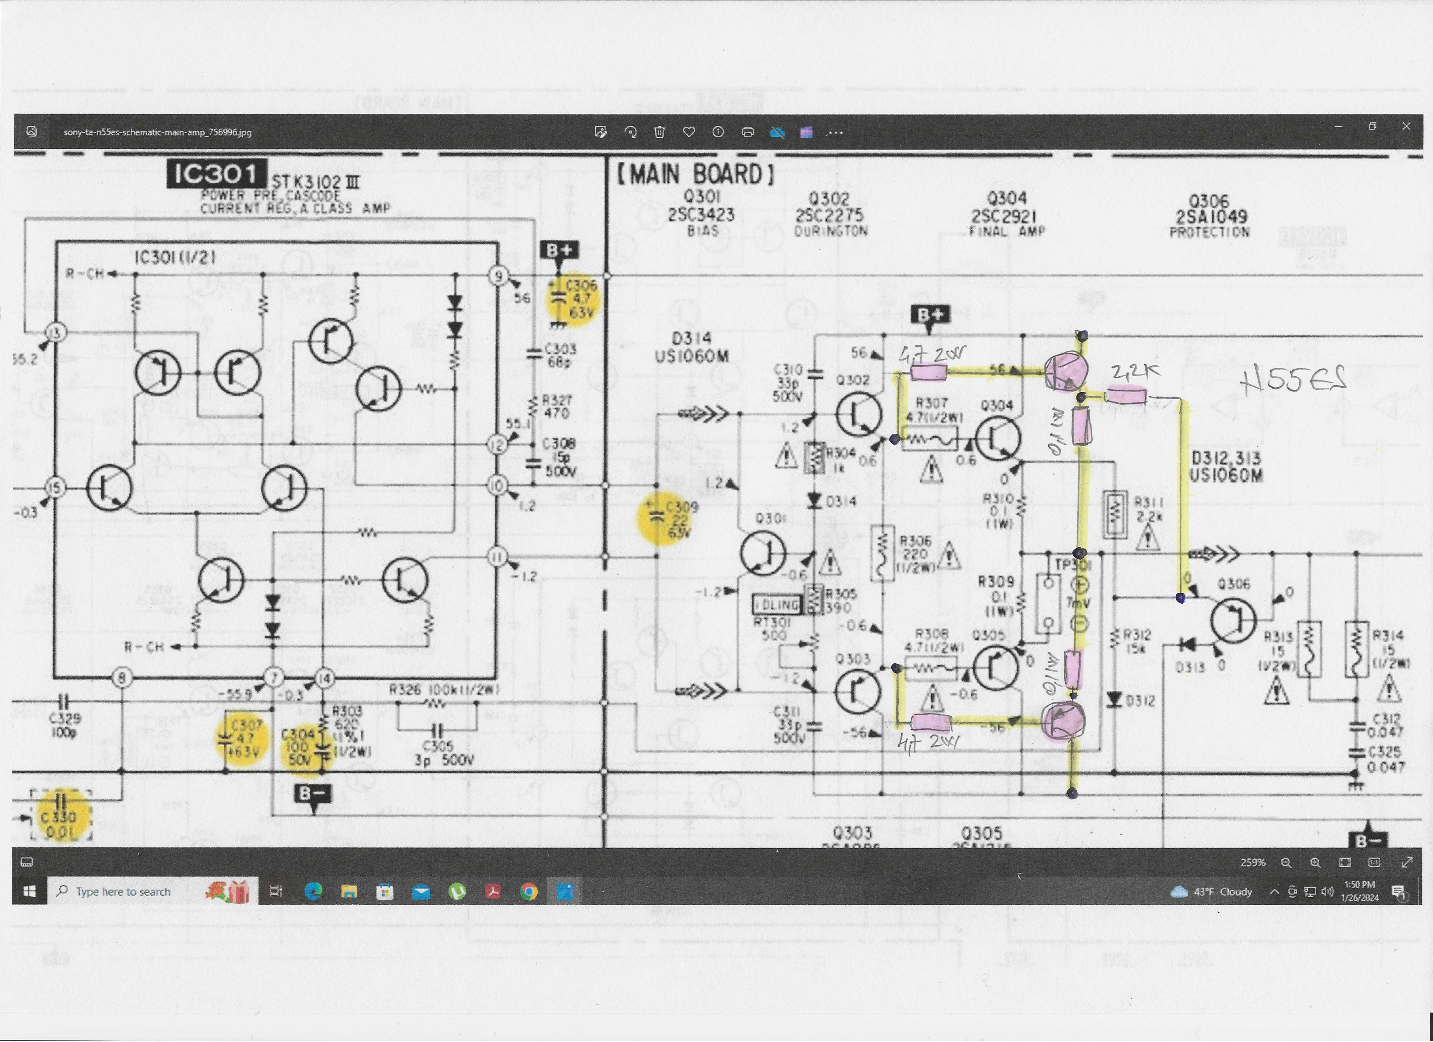Click the volume speaker icon in tray
1433x1042 pixels.
coord(1327,892)
